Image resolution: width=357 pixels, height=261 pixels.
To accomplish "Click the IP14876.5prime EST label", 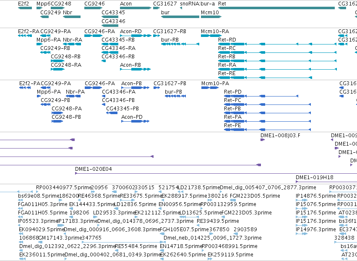I will click(316, 196).
